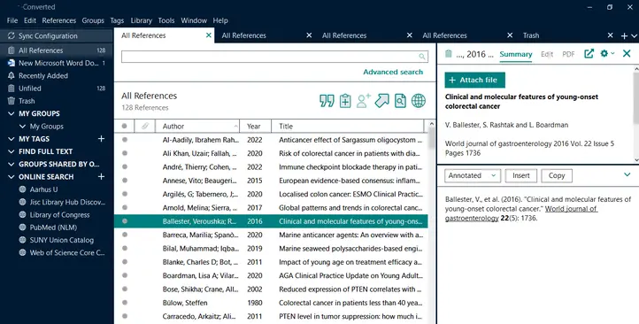The image size is (639, 324).
Task: Click the New Reference clipboard icon
Action: 345,101
